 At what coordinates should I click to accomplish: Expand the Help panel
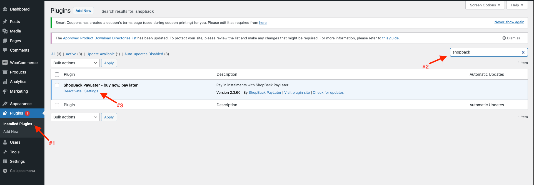point(517,5)
